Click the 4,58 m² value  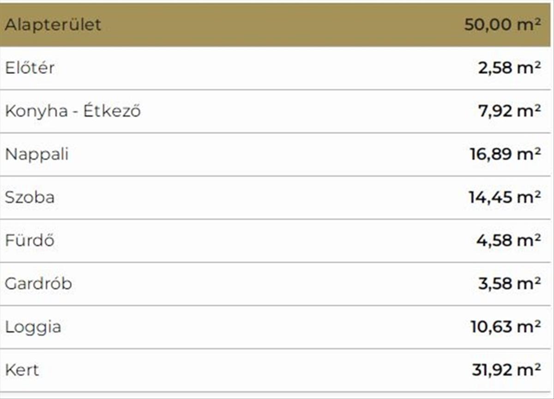tap(508, 241)
